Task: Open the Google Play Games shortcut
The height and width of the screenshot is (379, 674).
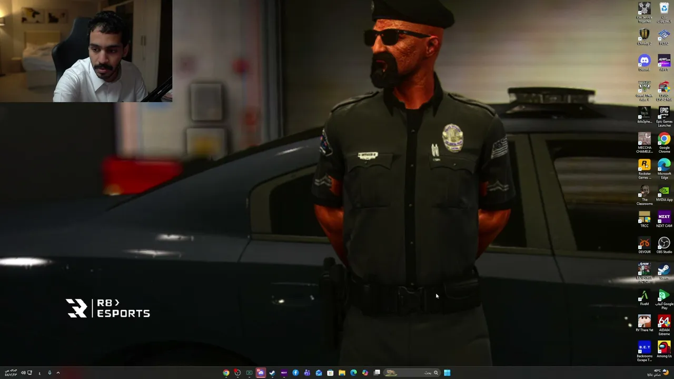Action: (x=664, y=299)
